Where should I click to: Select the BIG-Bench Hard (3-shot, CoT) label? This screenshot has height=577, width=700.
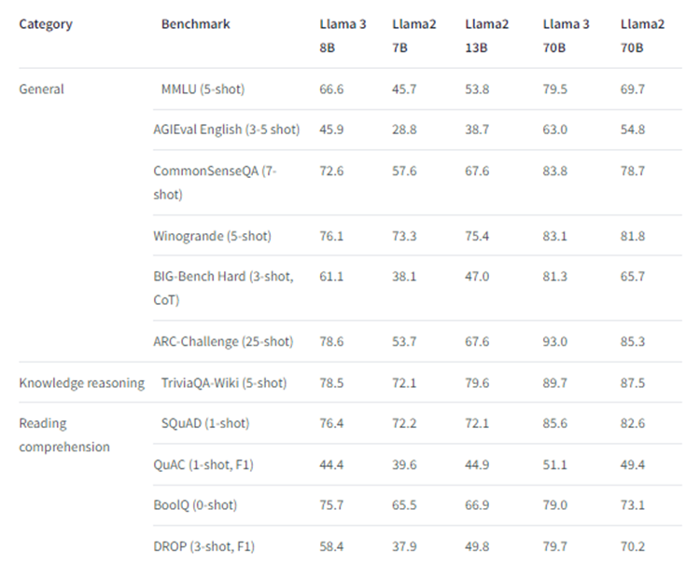pyautogui.click(x=223, y=288)
